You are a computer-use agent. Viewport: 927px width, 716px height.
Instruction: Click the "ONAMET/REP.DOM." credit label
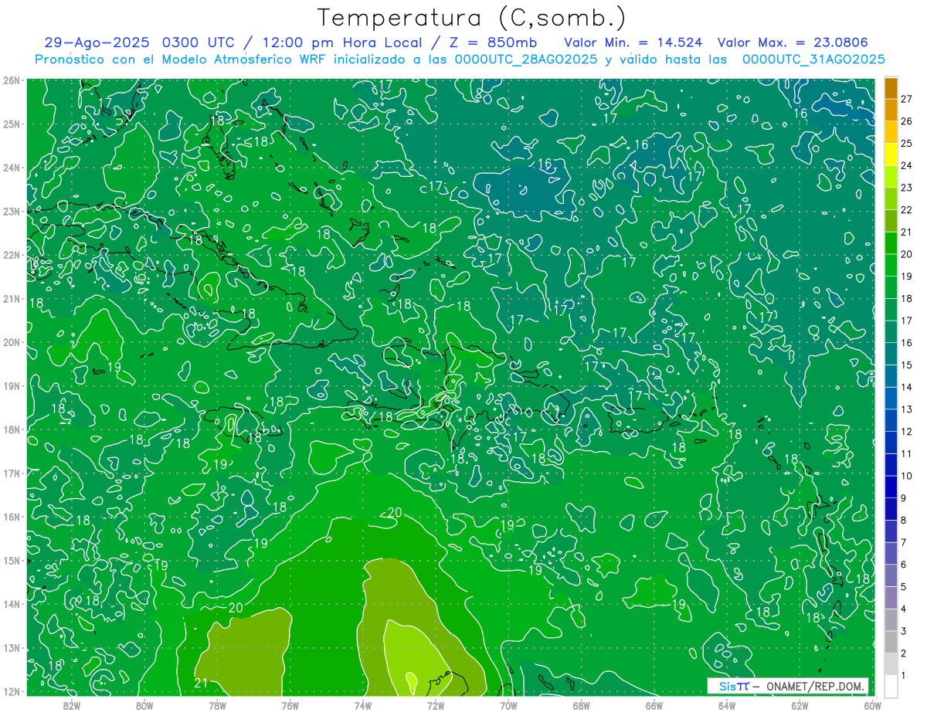click(813, 686)
